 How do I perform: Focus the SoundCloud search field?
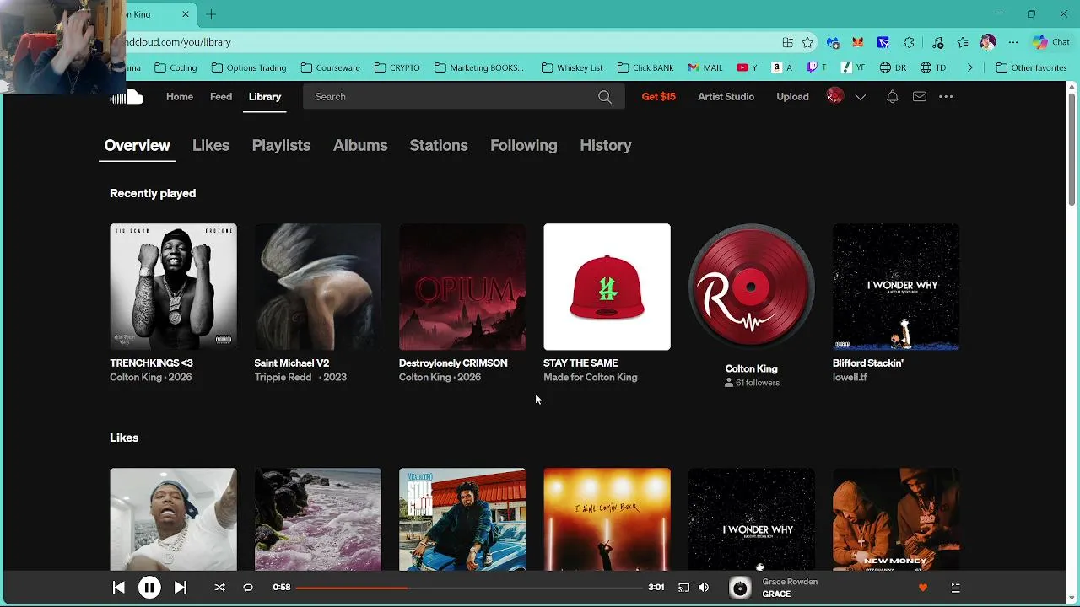[x=464, y=97]
